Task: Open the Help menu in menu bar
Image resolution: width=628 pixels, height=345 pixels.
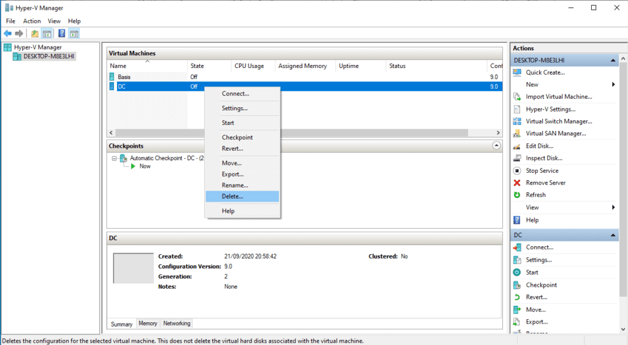Action: click(74, 21)
